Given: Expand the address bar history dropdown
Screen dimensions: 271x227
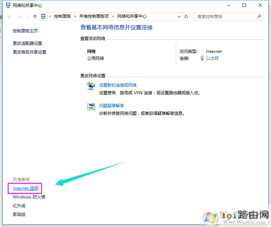Looking at the screenshot, I should 179,17.
